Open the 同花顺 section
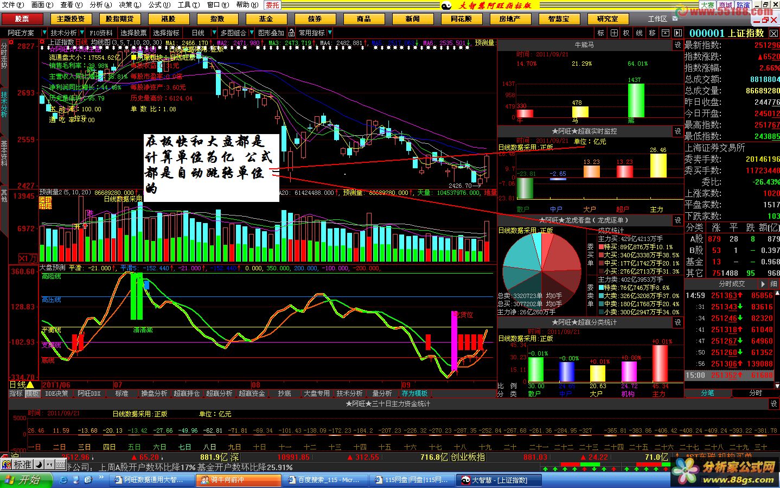This screenshot has width=780, height=488. [x=461, y=18]
